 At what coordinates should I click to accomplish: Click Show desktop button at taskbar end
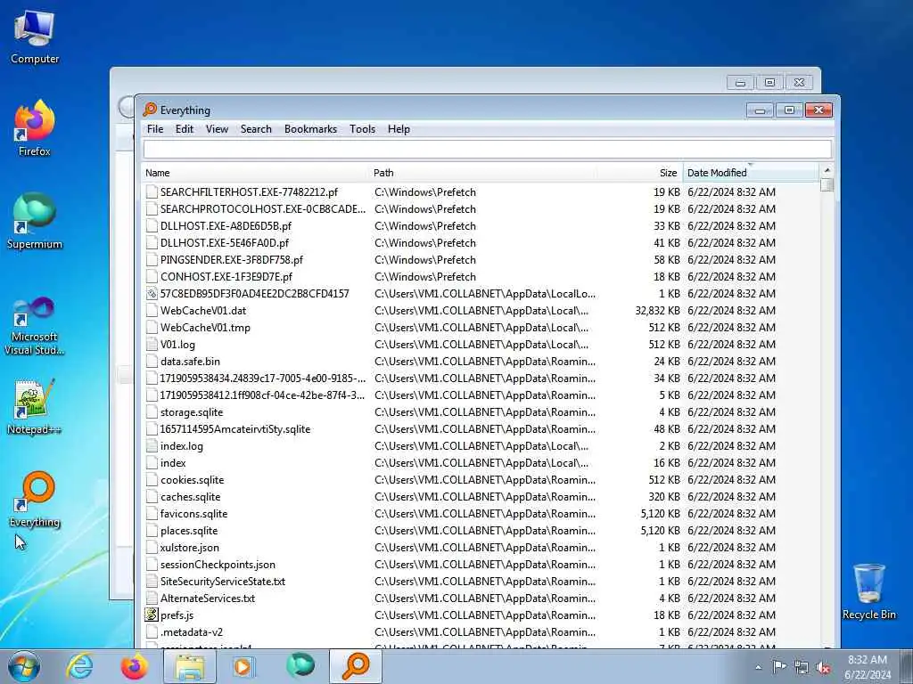point(907,666)
